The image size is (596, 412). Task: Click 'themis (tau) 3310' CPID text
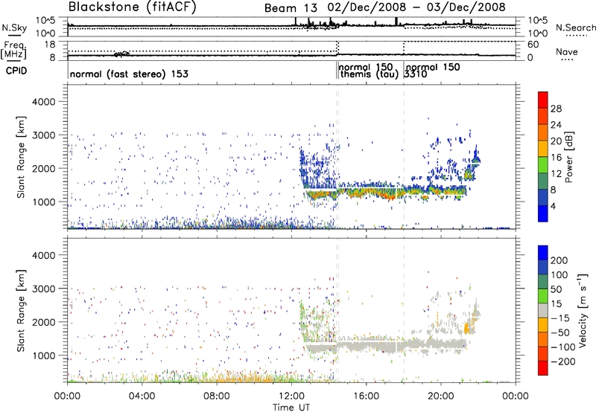click(384, 74)
